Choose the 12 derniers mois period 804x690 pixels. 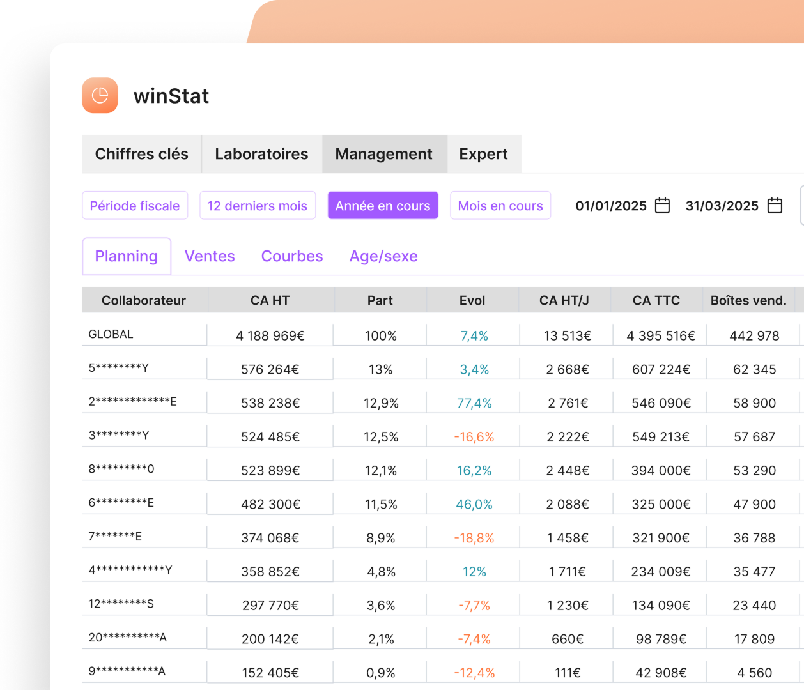point(257,206)
